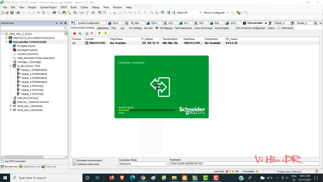Collapse the IO_Bus node

11,66
